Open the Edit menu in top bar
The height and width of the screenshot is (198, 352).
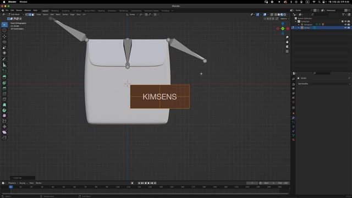(x=12, y=10)
